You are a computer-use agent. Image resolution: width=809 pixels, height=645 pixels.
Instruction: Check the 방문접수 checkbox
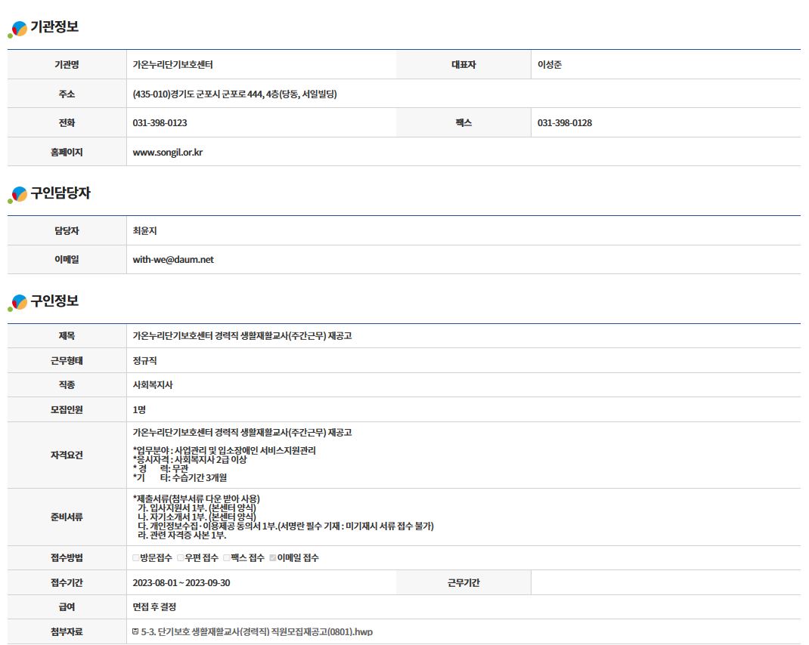coord(136,558)
